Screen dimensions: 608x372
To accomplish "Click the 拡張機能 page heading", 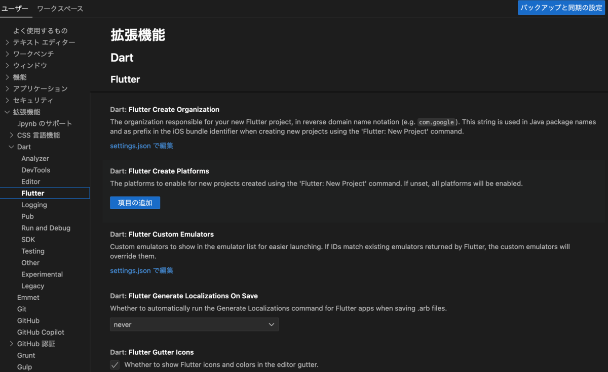I will point(138,35).
